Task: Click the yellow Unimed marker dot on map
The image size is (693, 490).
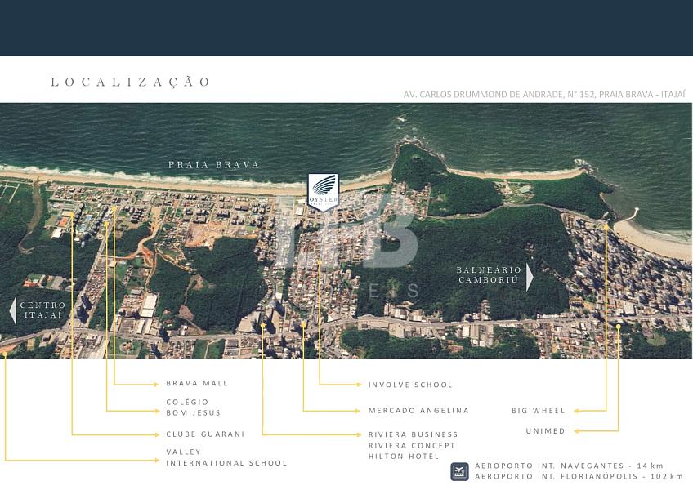Action: tap(619, 326)
